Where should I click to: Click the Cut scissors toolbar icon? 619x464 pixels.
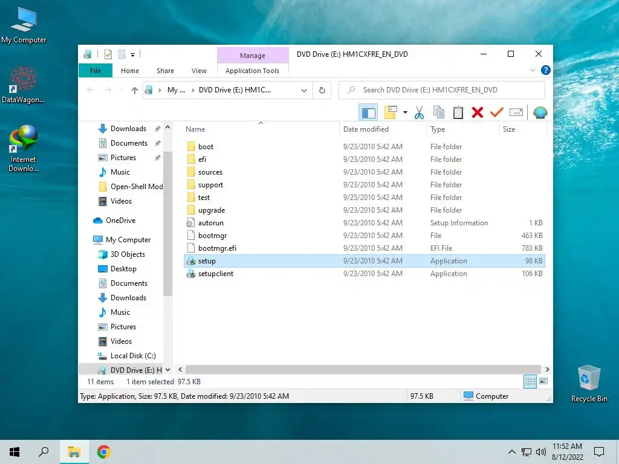tap(419, 112)
